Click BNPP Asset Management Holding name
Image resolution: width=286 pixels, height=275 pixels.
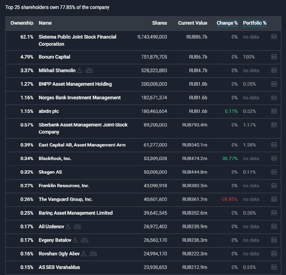(75, 84)
